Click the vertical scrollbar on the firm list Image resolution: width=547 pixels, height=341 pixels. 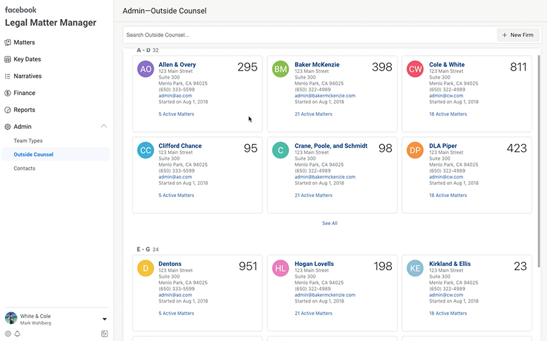pyautogui.click(x=538, y=155)
